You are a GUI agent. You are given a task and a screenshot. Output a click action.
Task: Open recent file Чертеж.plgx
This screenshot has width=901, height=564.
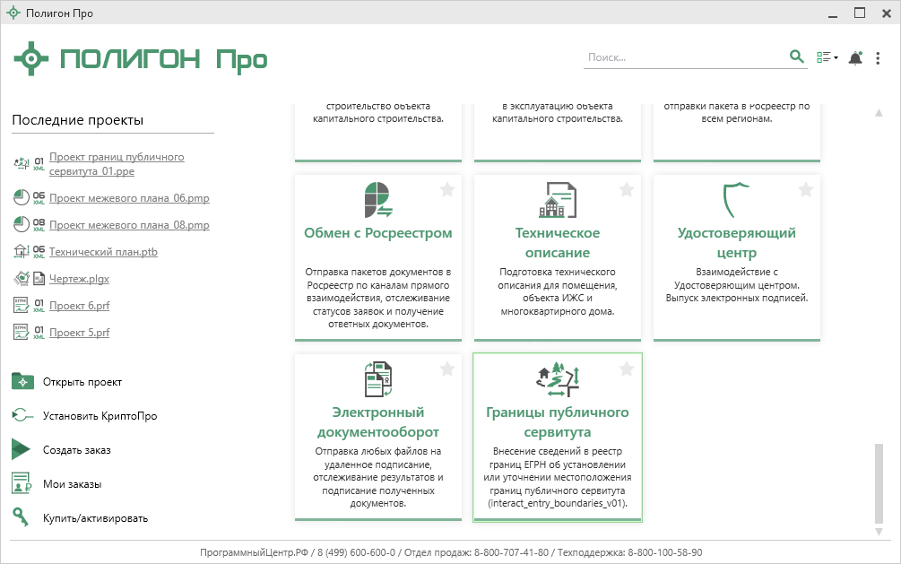coord(79,279)
